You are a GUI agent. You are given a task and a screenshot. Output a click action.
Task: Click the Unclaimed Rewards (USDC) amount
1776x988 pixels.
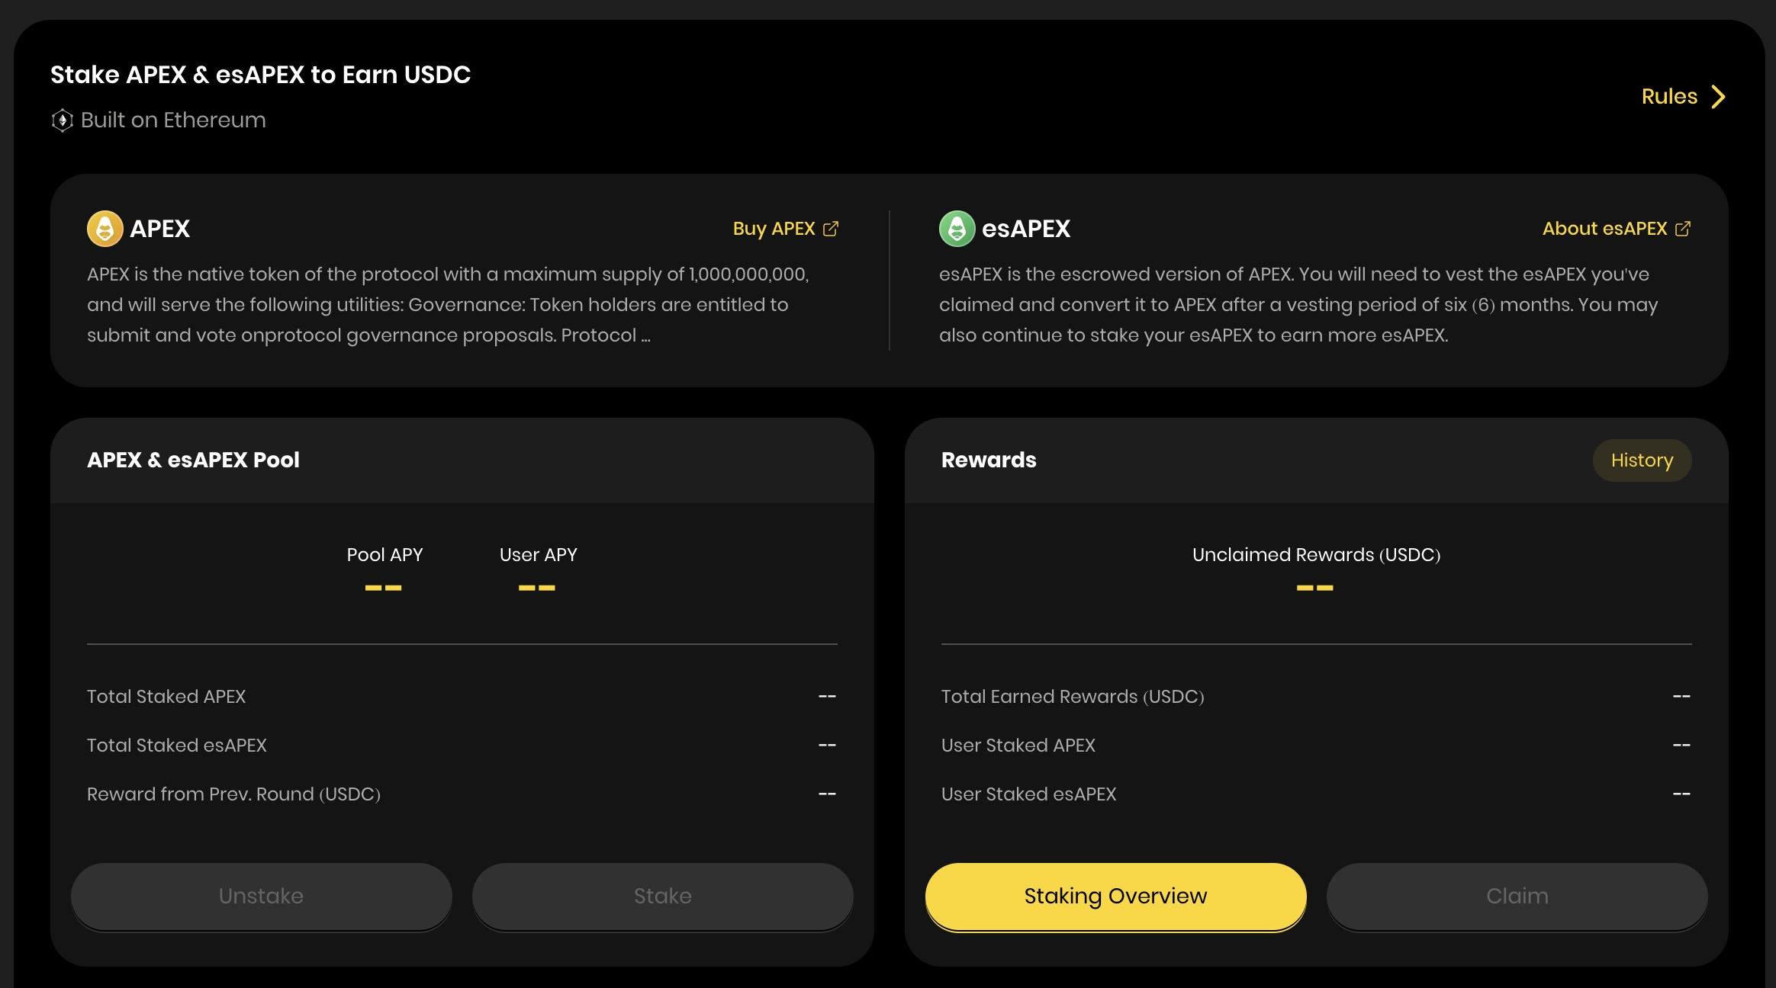[1315, 588]
